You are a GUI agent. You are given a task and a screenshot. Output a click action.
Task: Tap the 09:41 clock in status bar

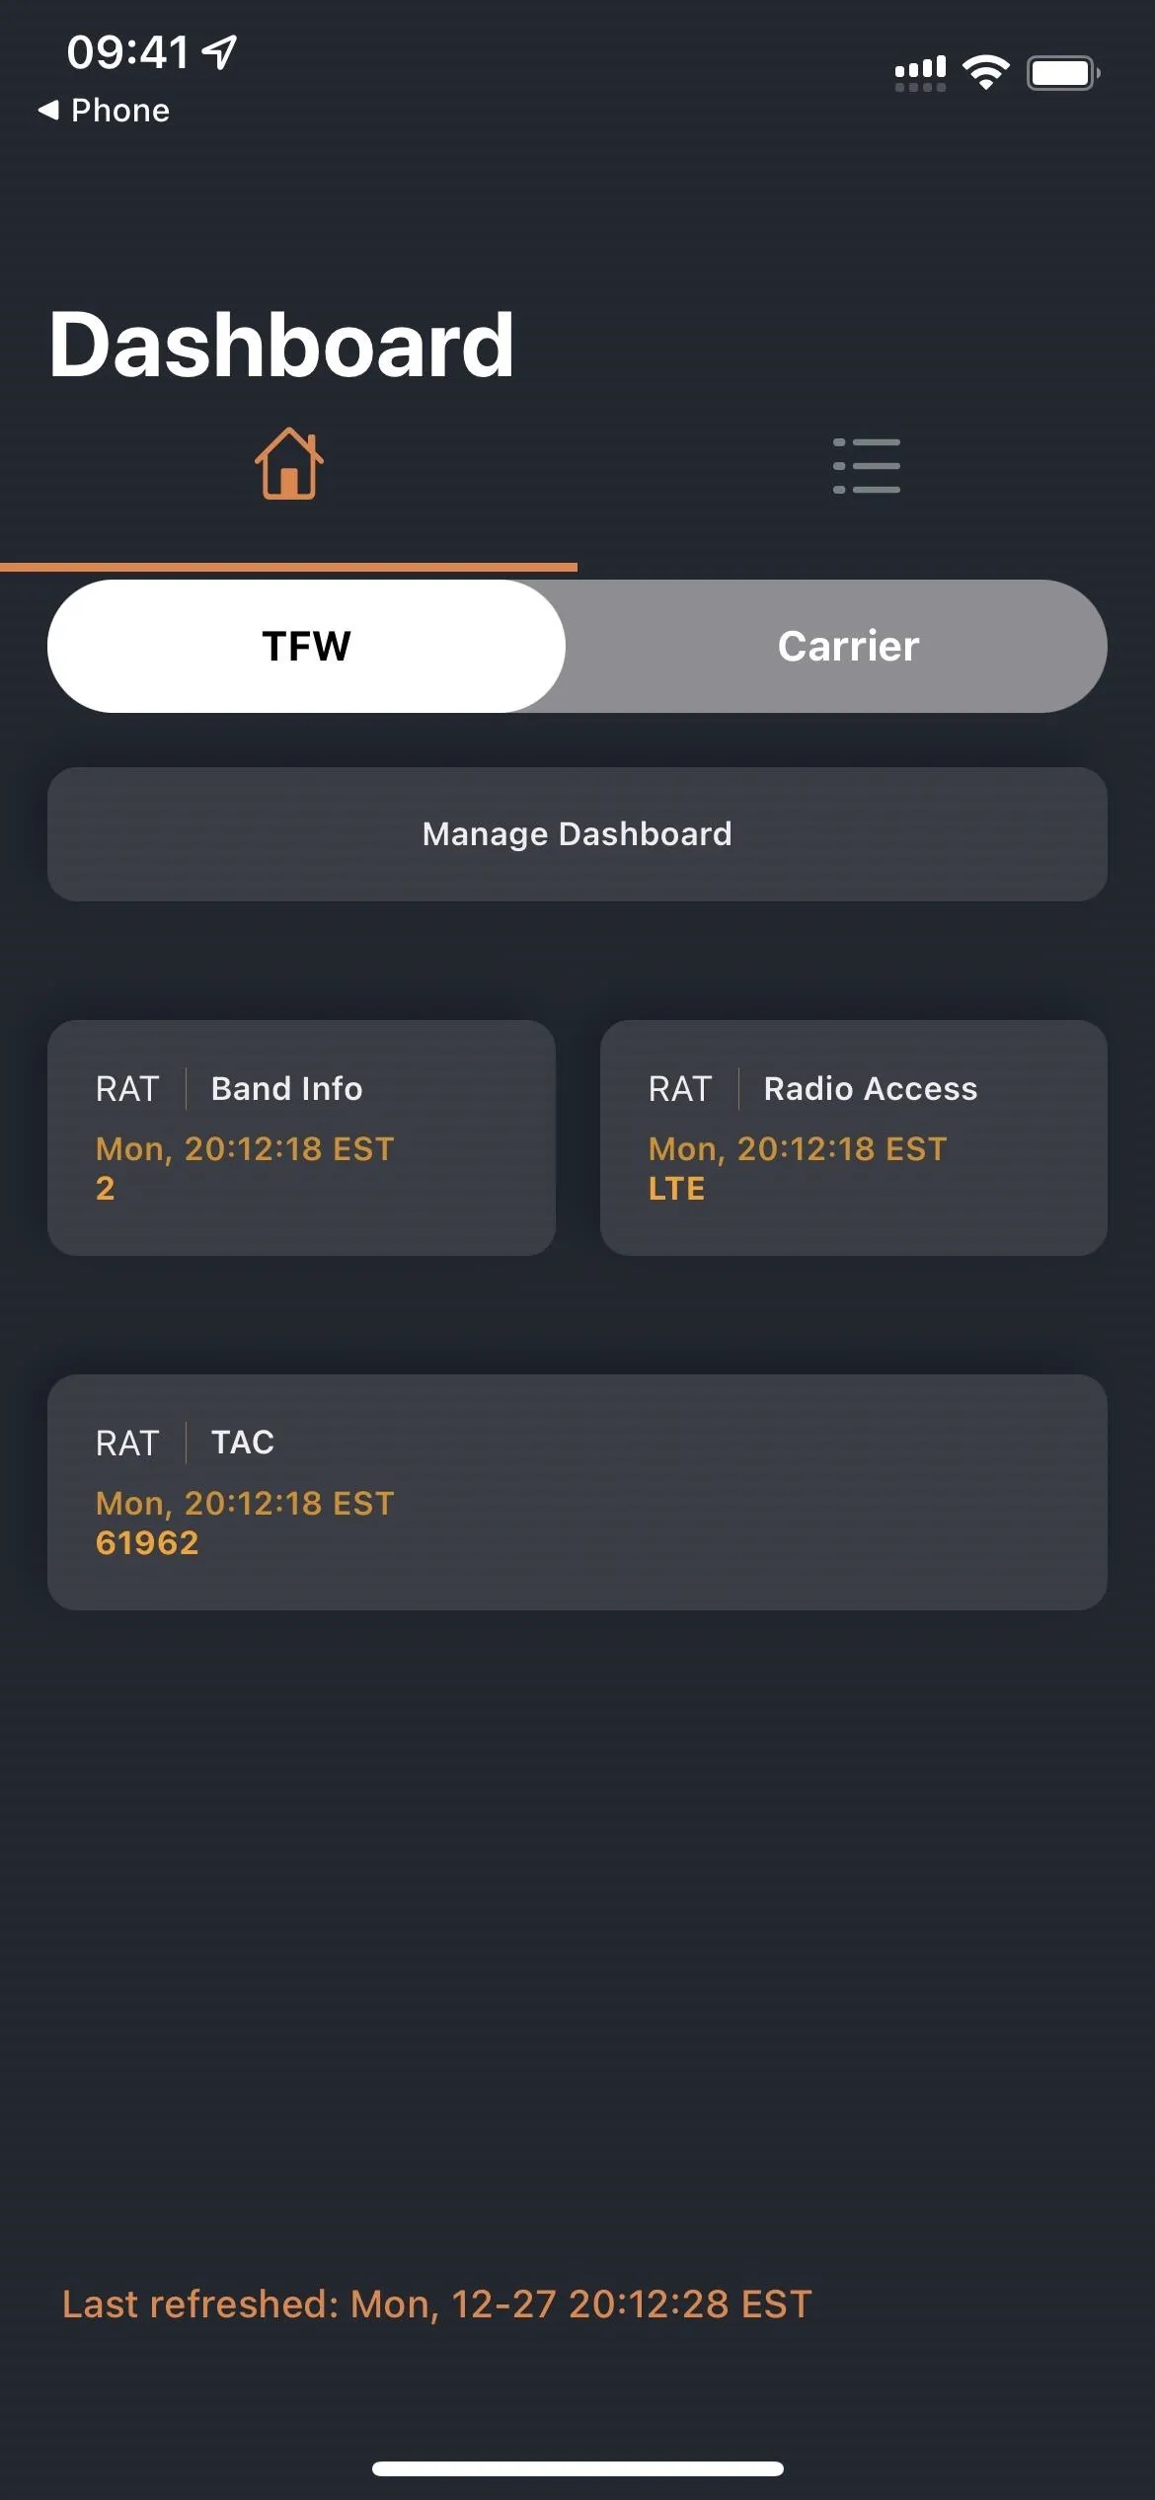[x=127, y=52]
